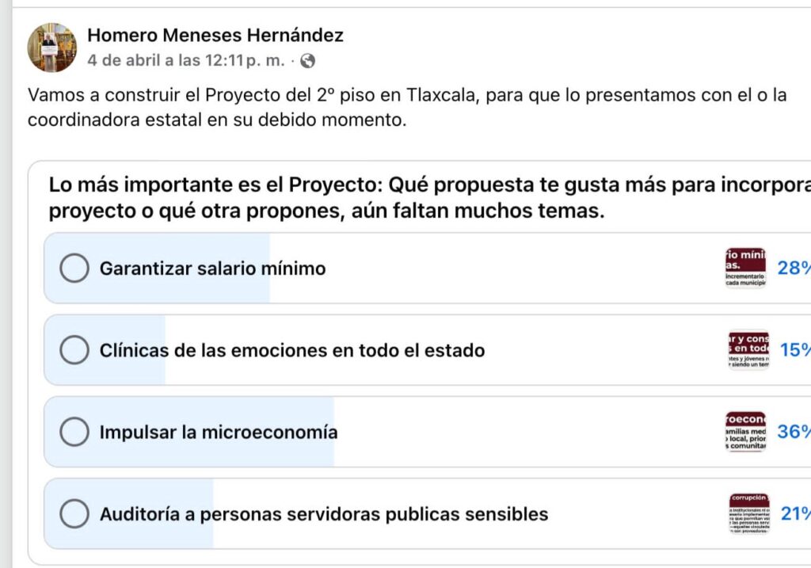811x568 pixels.
Task: View voters for the 21% result
Action: [x=795, y=513]
